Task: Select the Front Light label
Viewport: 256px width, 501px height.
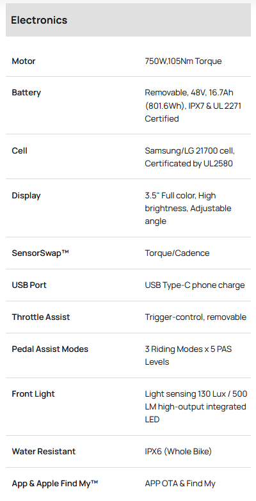Action: point(33,394)
